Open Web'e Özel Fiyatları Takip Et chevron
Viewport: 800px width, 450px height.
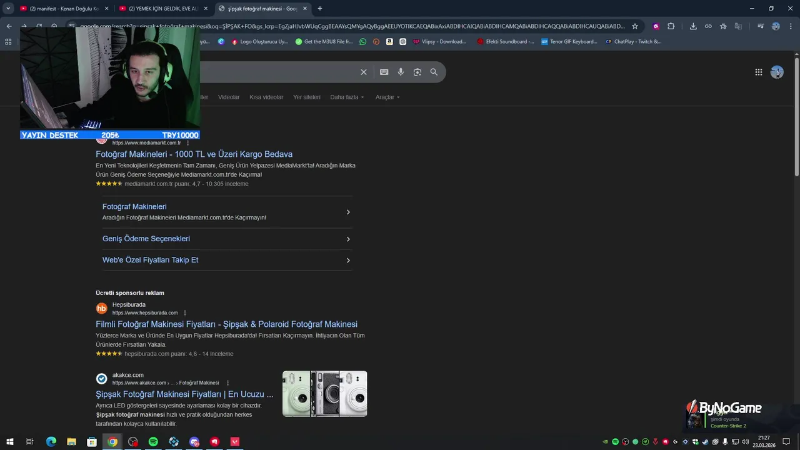(348, 261)
